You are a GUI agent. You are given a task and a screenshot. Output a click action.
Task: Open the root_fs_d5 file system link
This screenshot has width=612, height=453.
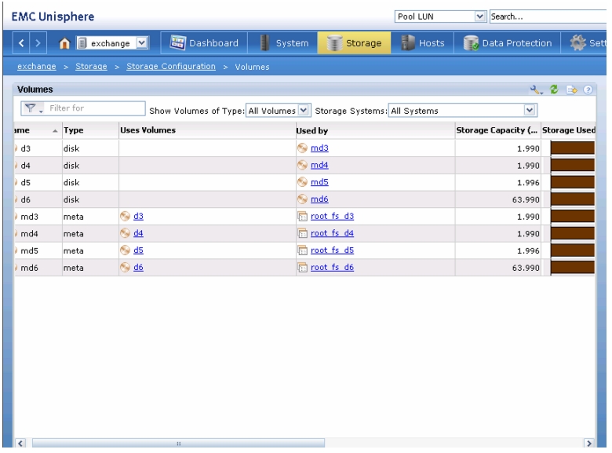point(332,250)
